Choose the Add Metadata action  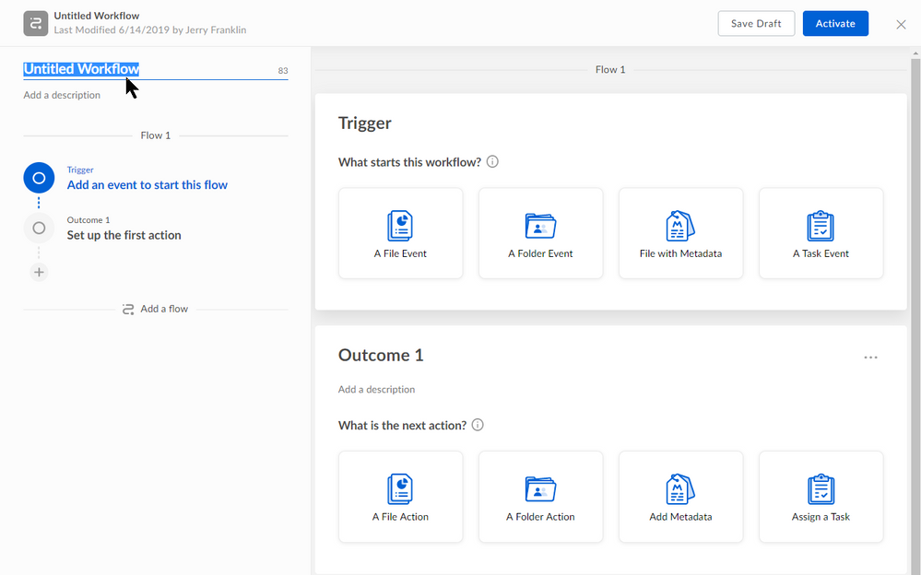(680, 497)
